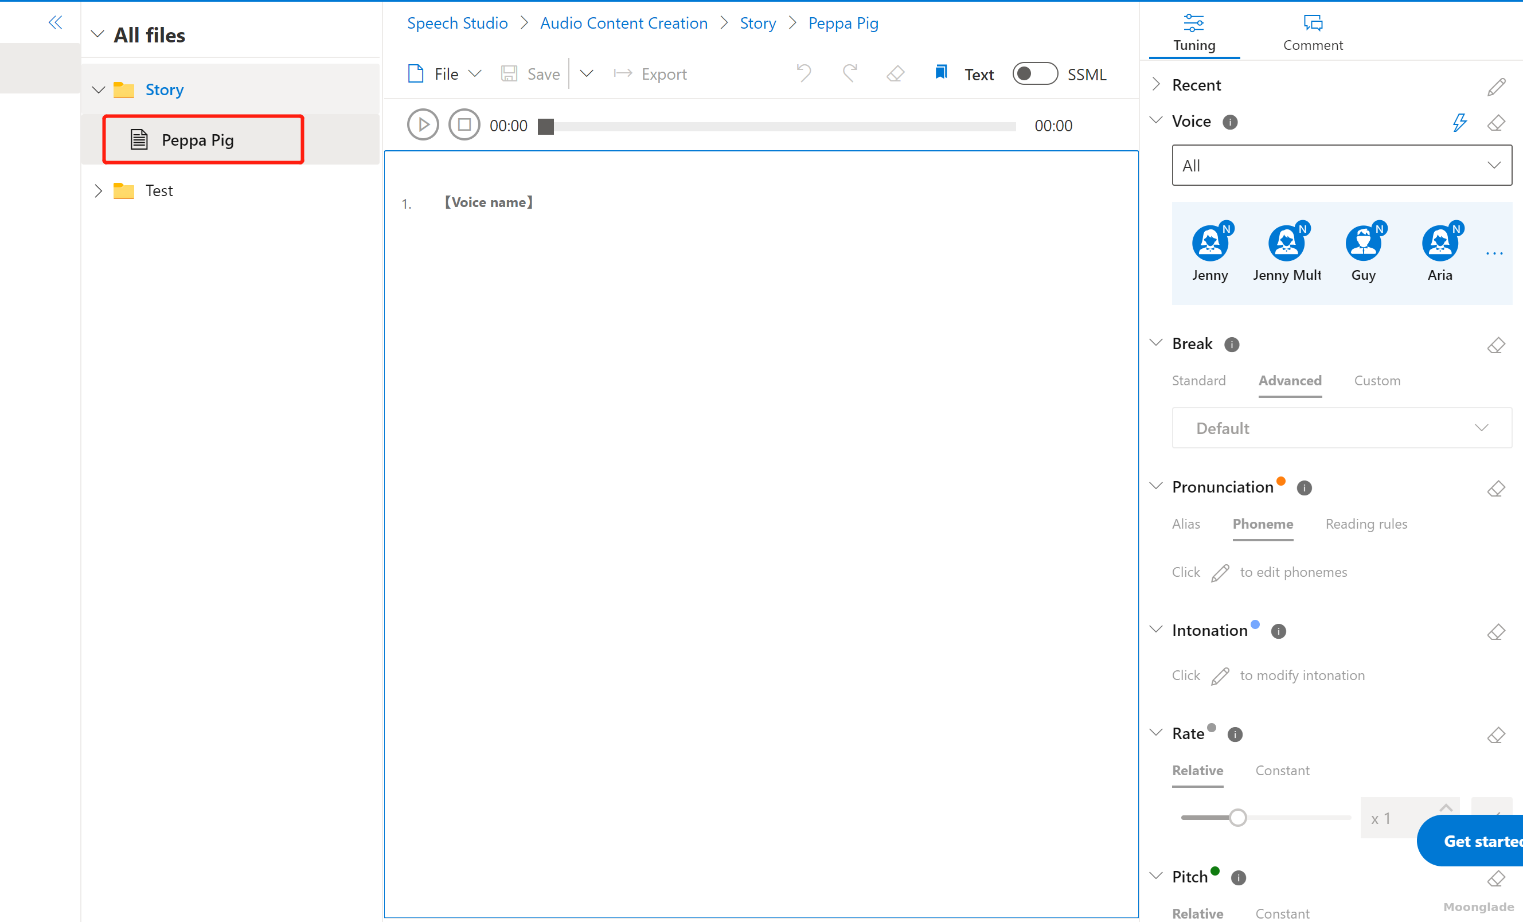Open the Break Default dropdown
Screen dimensions: 1523x922
(1341, 428)
